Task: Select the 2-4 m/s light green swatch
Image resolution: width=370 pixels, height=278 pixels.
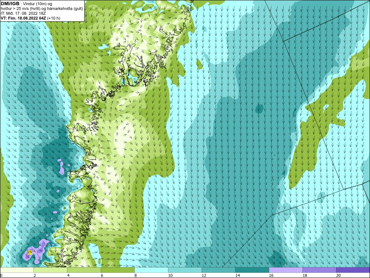Action: (x=50, y=270)
